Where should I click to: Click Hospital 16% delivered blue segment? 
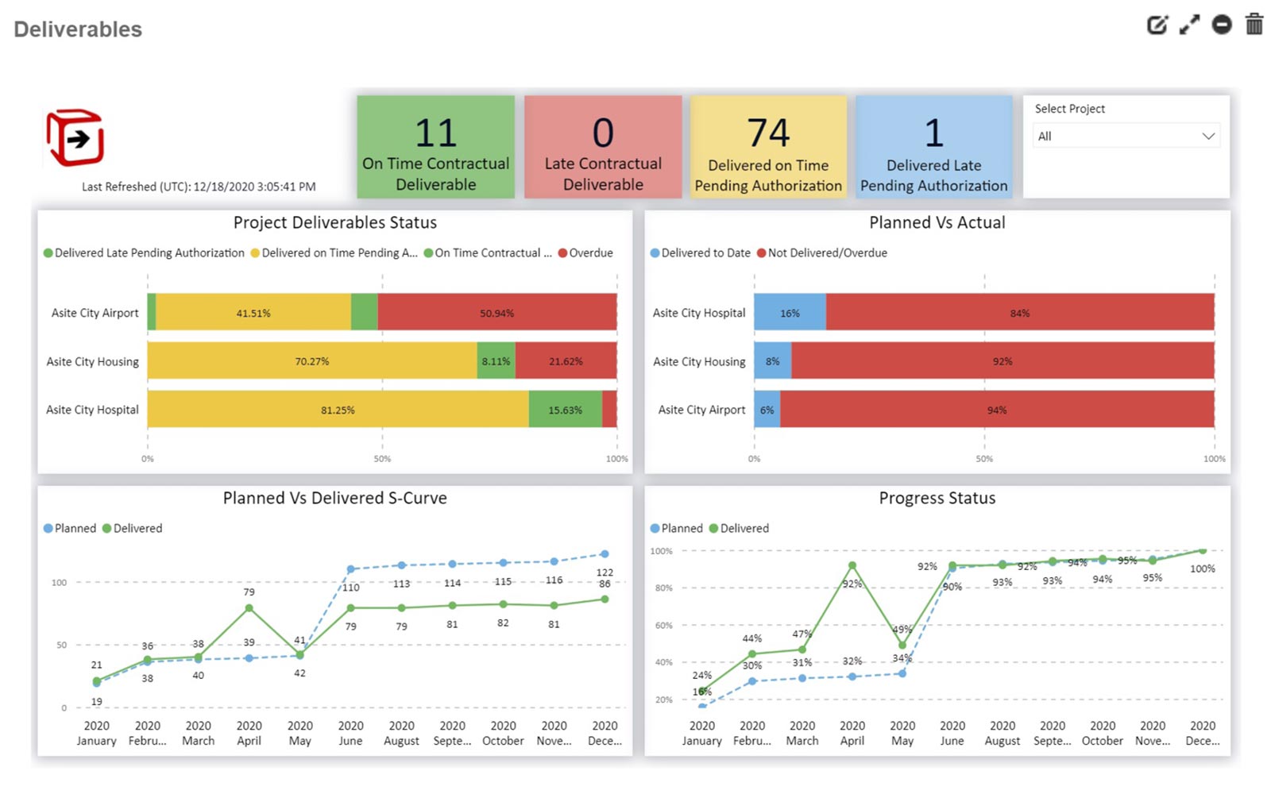point(790,312)
